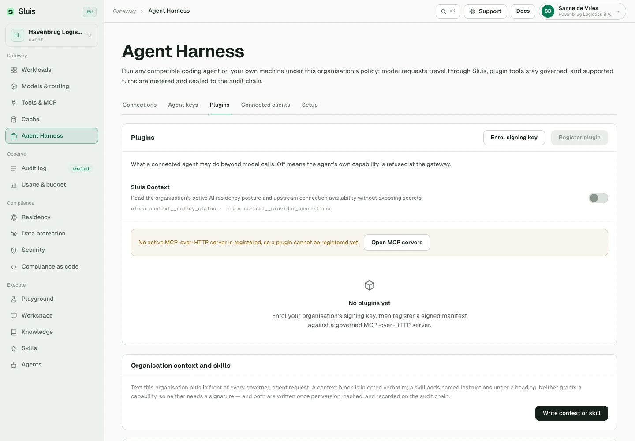635x441 pixels.
Task: Open the Connected clients tab
Action: pyautogui.click(x=265, y=105)
